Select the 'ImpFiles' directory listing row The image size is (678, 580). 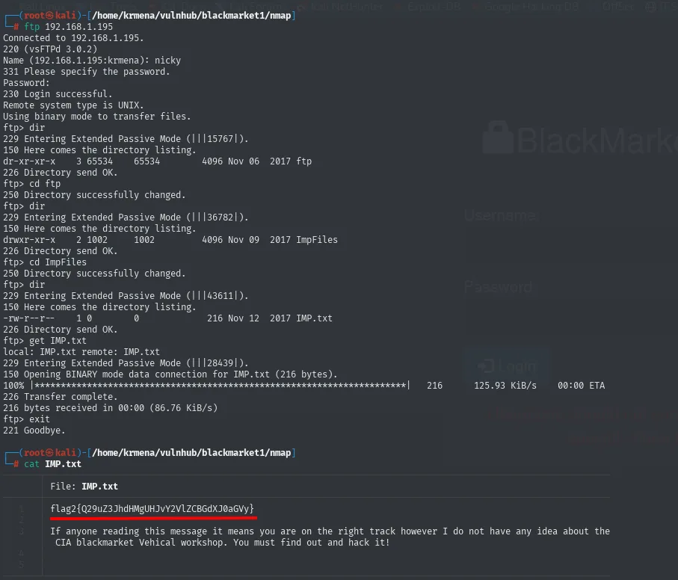coord(170,241)
